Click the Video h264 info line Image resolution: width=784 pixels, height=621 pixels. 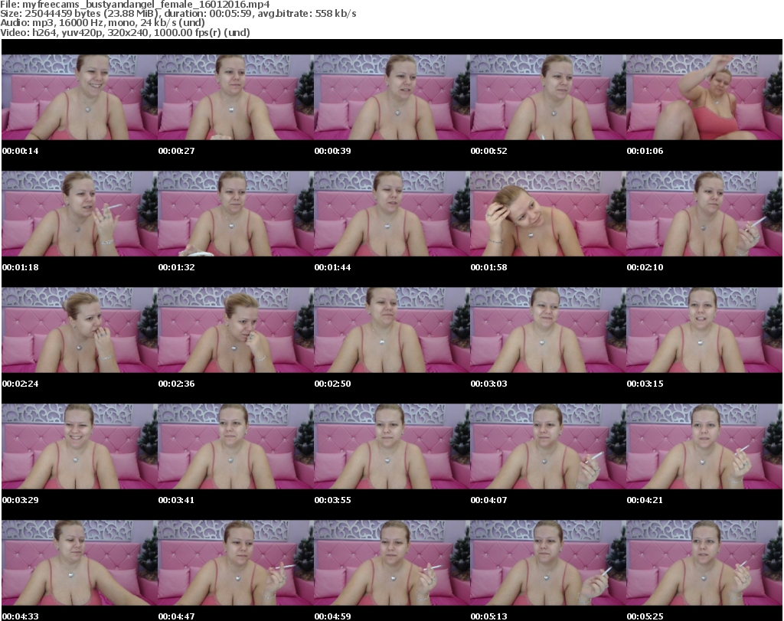[x=125, y=32]
